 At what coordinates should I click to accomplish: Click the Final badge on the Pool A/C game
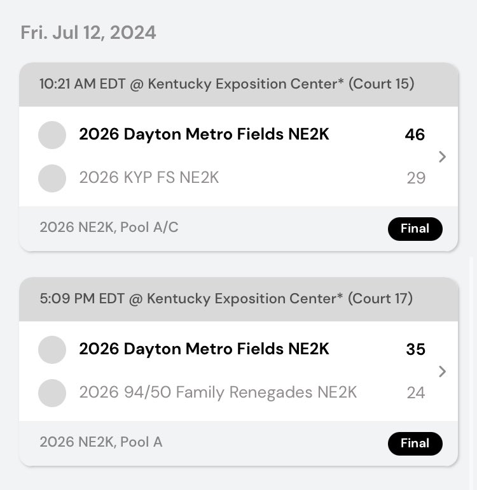pos(415,229)
